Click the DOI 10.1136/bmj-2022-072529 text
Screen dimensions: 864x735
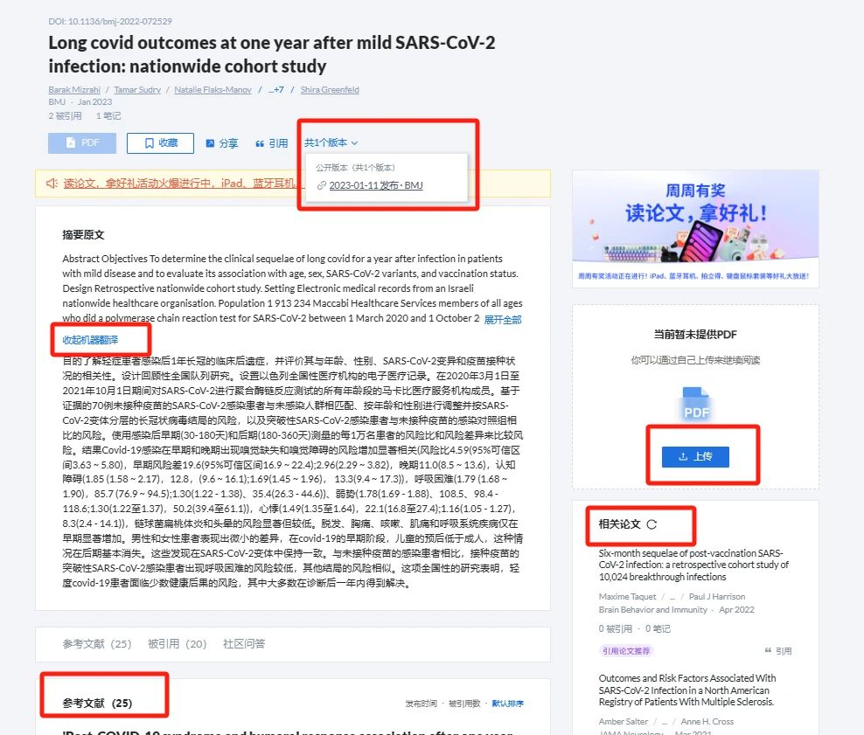(x=110, y=22)
